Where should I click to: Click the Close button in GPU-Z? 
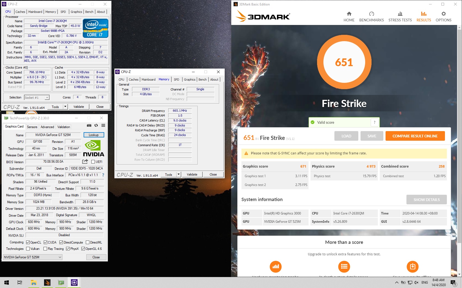coord(96,257)
